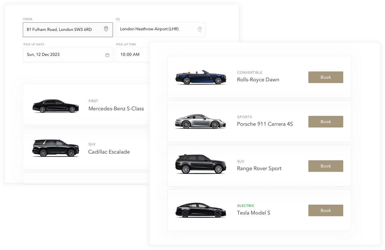Screen dimensions: 385x250
Task: Select the Range Rover Sport car image
Action: click(x=201, y=164)
